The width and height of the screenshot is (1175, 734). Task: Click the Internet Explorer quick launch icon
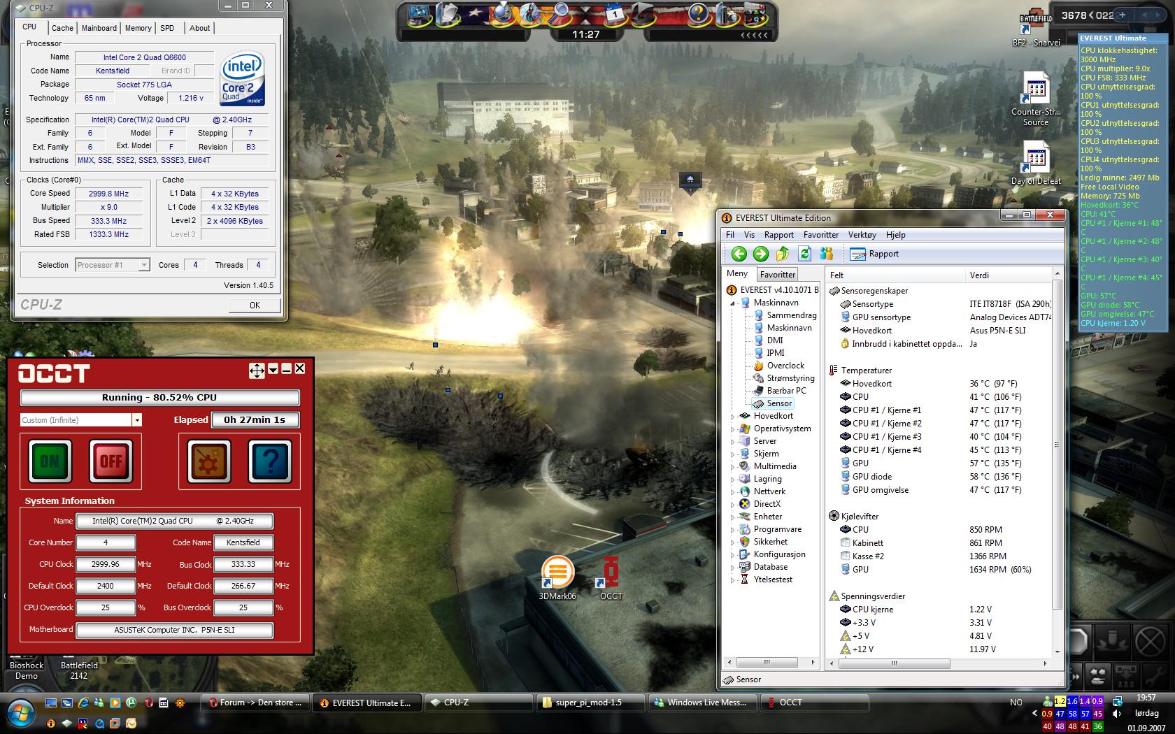[83, 703]
